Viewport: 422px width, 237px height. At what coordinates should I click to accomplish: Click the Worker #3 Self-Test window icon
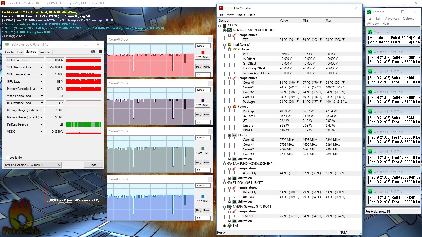[370, 92]
